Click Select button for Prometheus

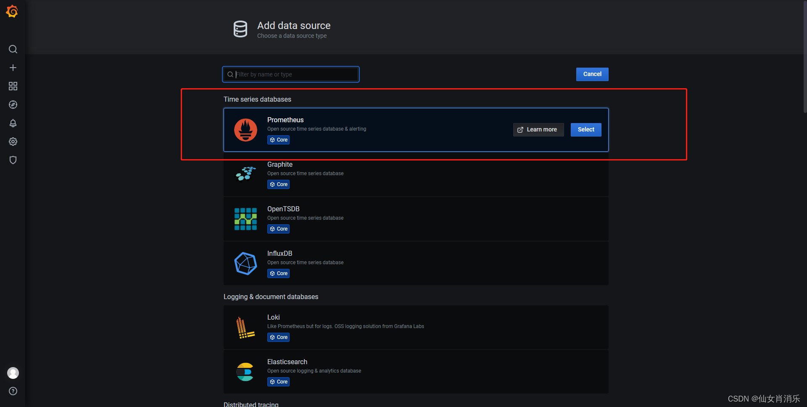586,129
